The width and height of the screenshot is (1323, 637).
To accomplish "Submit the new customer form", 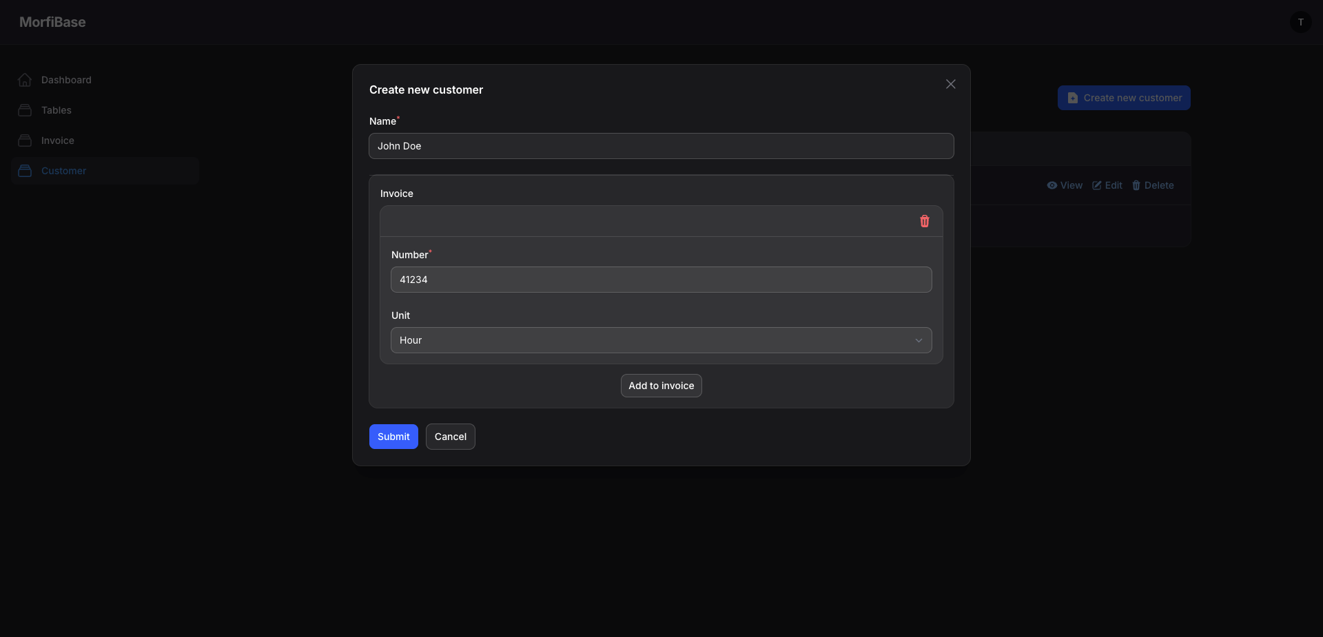I will tap(393, 437).
